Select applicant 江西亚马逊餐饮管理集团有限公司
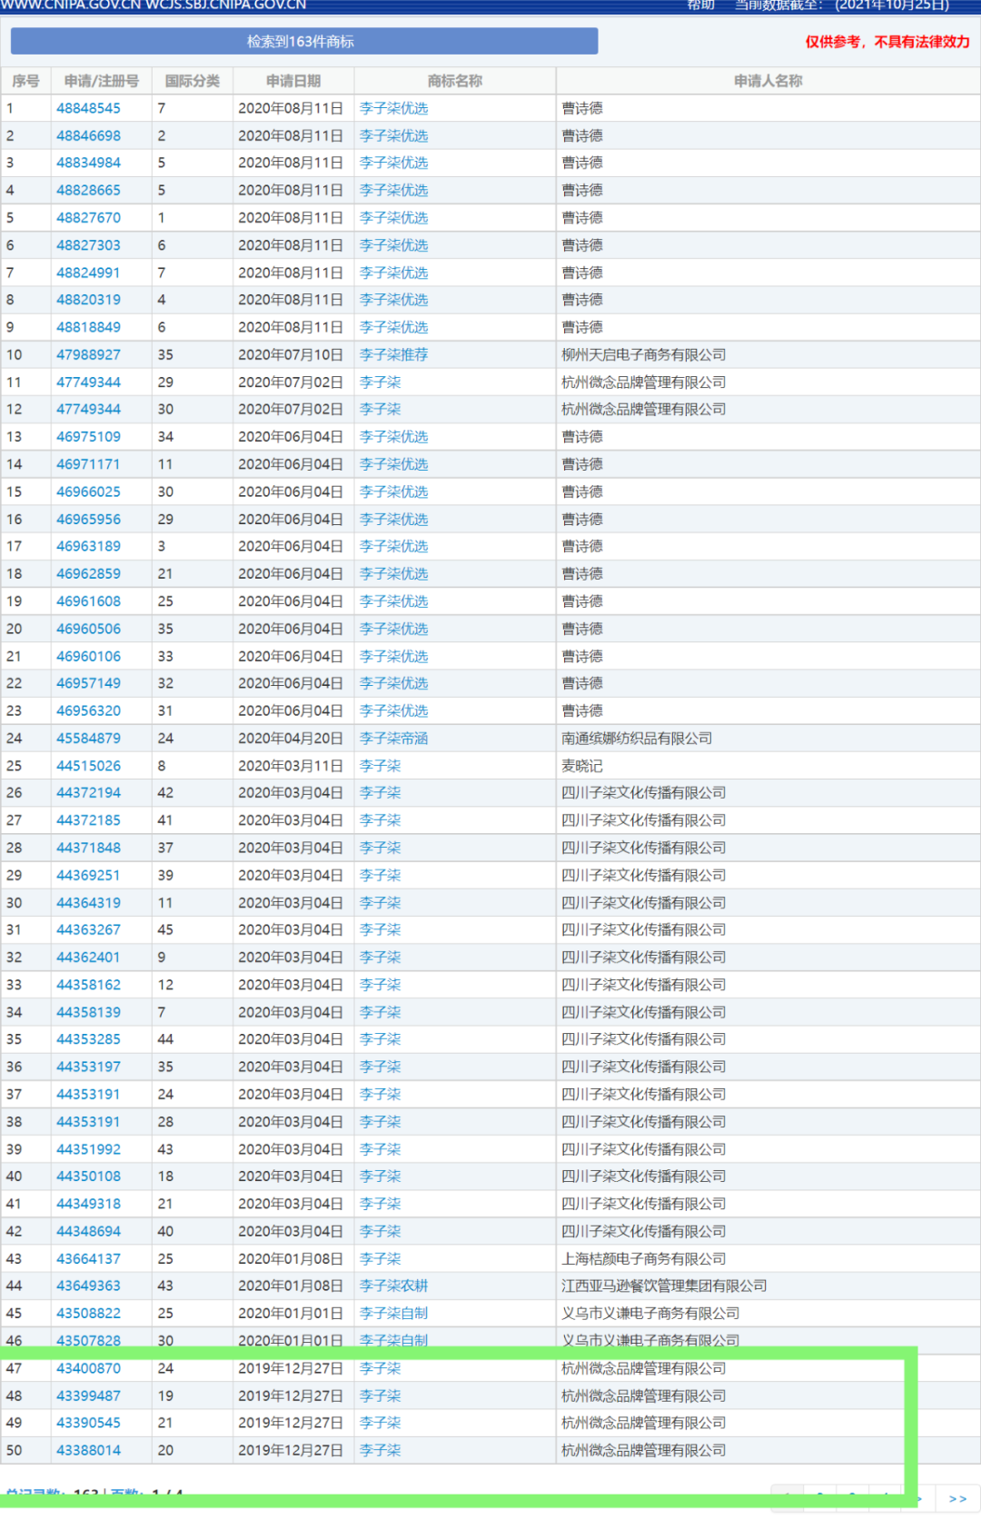This screenshot has width=981, height=1519. point(664,1286)
